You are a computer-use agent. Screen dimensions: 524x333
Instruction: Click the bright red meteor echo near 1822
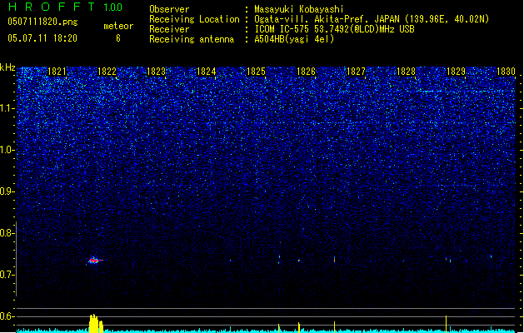click(x=95, y=261)
